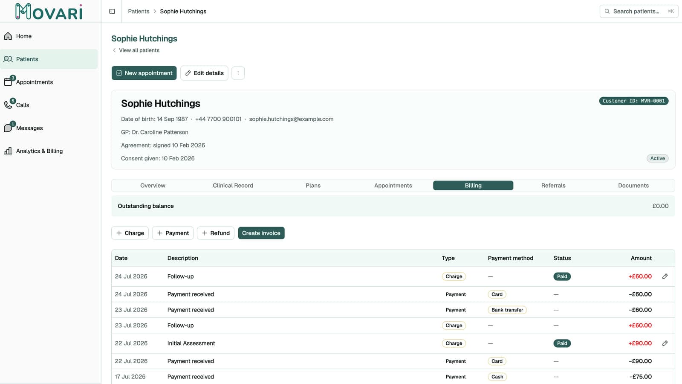This screenshot has width=682, height=384.
Task: Click Paid badge on 24 Jul Follow-up
Action: tap(562, 276)
